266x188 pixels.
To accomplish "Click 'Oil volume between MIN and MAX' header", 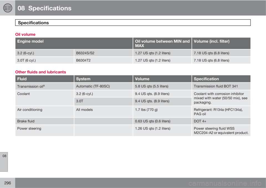I will 162,43.
